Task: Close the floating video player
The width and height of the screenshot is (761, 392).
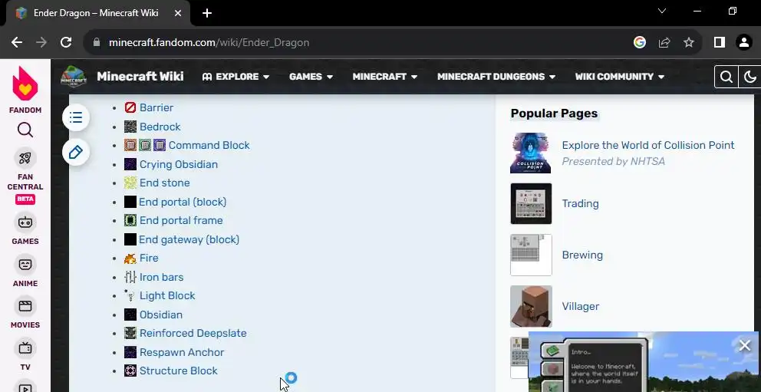Action: click(x=744, y=345)
